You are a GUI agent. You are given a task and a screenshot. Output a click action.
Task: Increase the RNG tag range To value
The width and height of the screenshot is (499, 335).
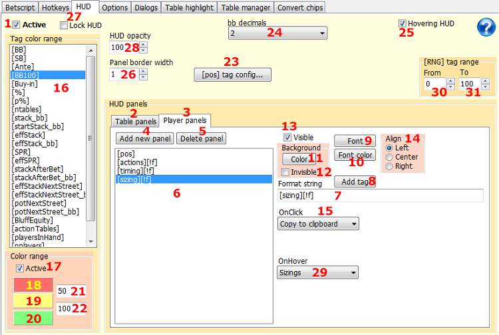click(x=486, y=81)
